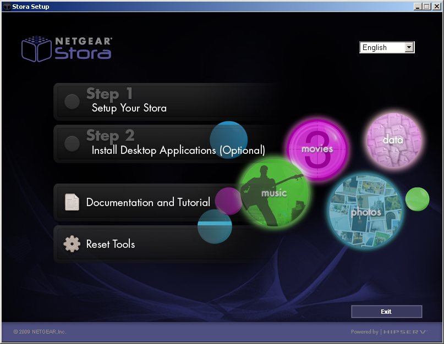Expand the English language dropdown arrow
The image size is (444, 344).
pyautogui.click(x=409, y=47)
